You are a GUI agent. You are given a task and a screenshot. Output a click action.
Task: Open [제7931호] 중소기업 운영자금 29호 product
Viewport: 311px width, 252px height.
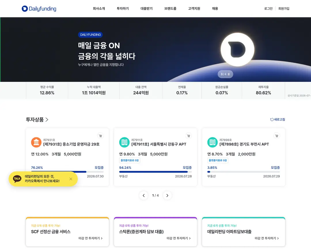pyautogui.click(x=71, y=144)
